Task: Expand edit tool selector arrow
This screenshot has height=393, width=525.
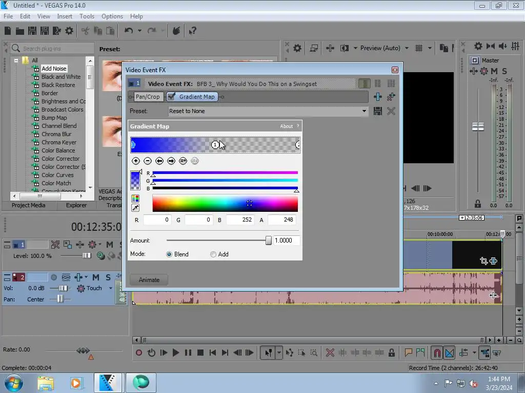Action: [x=278, y=353]
